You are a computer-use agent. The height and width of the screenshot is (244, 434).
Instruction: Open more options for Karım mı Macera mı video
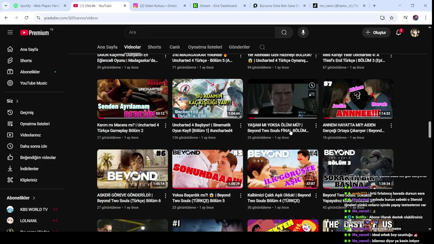(165, 126)
